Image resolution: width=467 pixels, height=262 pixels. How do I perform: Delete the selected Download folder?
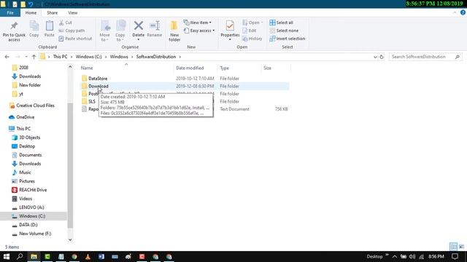[138, 31]
